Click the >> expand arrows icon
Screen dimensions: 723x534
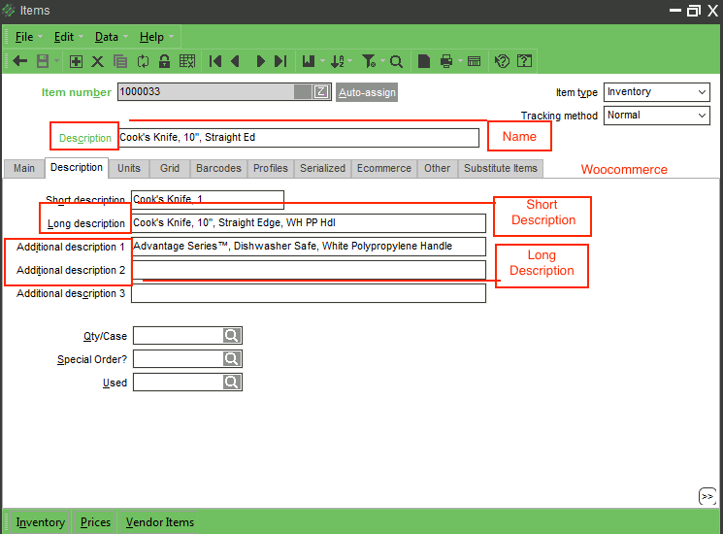click(707, 497)
